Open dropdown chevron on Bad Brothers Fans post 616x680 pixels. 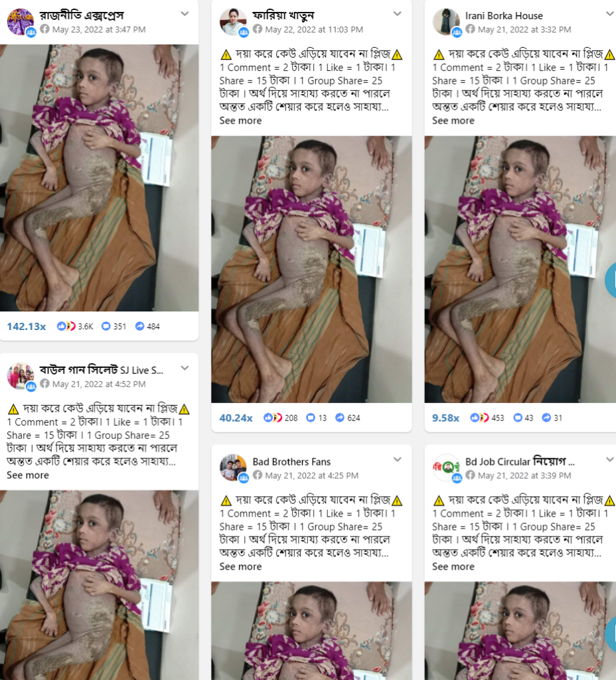click(x=397, y=460)
